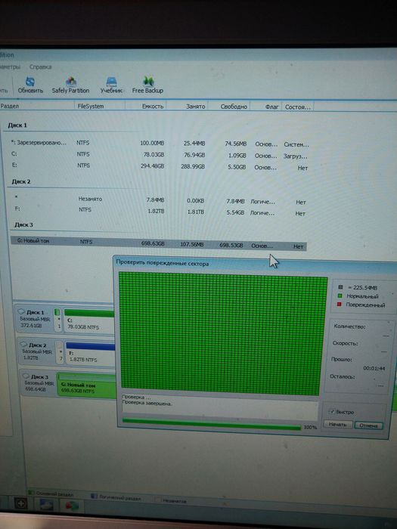Click the G: Новый том 698.63GB block
This screenshot has width=397, height=529.
87,385
